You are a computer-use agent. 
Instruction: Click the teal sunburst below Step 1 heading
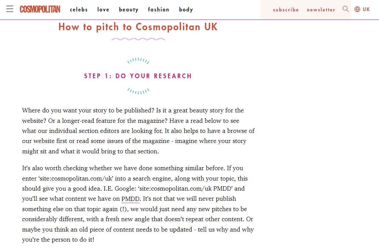[x=138, y=91]
